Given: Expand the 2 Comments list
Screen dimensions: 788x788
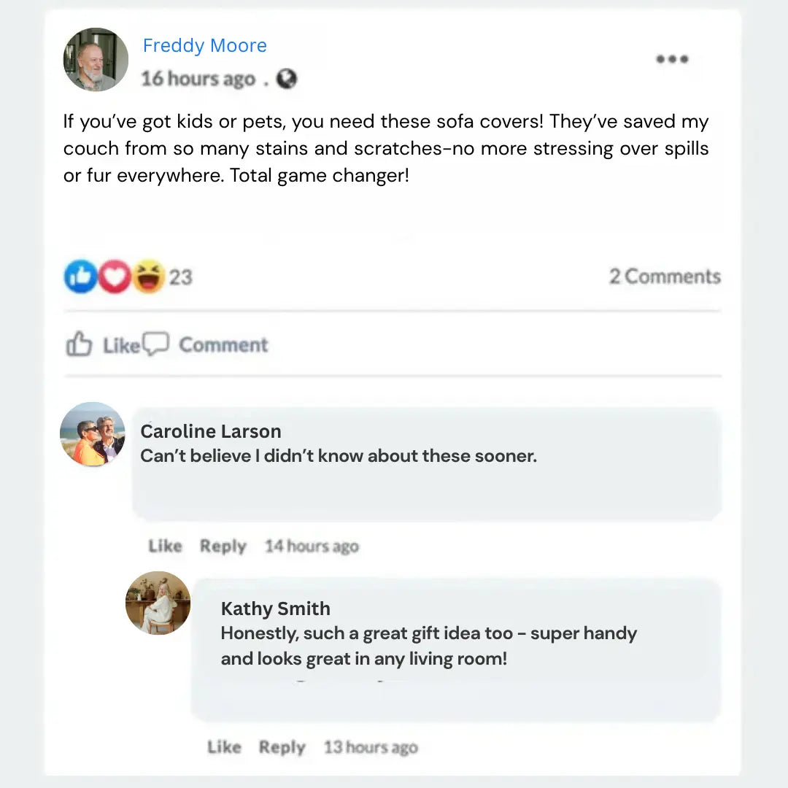Looking at the screenshot, I should (665, 277).
